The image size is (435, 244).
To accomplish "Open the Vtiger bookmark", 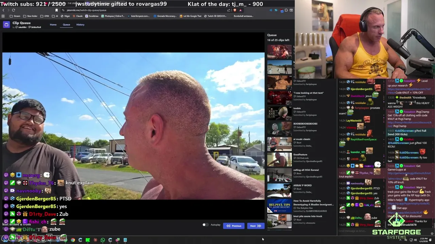I will click(x=65, y=16).
